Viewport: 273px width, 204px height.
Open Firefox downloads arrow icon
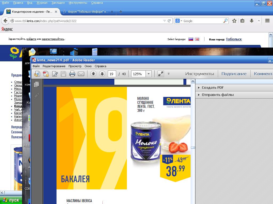coord(252,21)
